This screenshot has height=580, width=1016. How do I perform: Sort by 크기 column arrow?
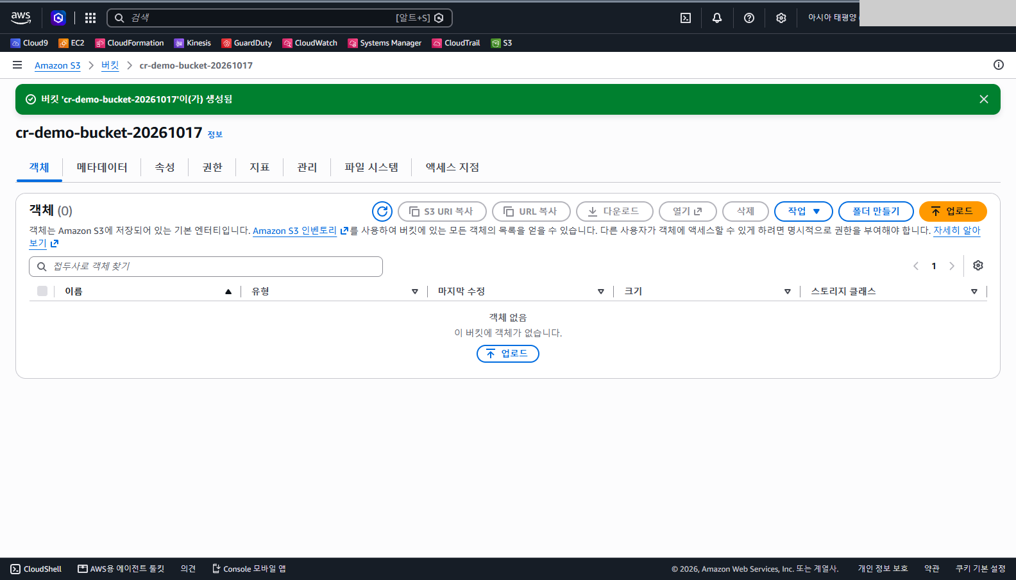(x=788, y=292)
